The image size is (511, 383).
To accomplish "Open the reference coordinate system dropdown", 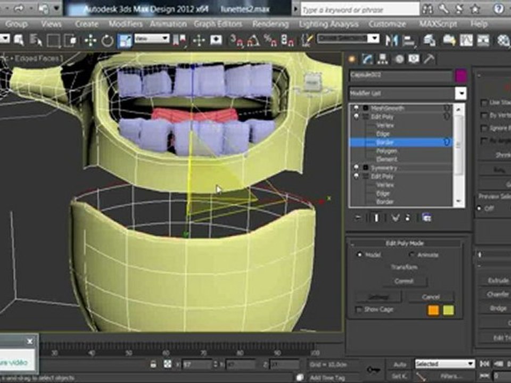I will [x=152, y=39].
